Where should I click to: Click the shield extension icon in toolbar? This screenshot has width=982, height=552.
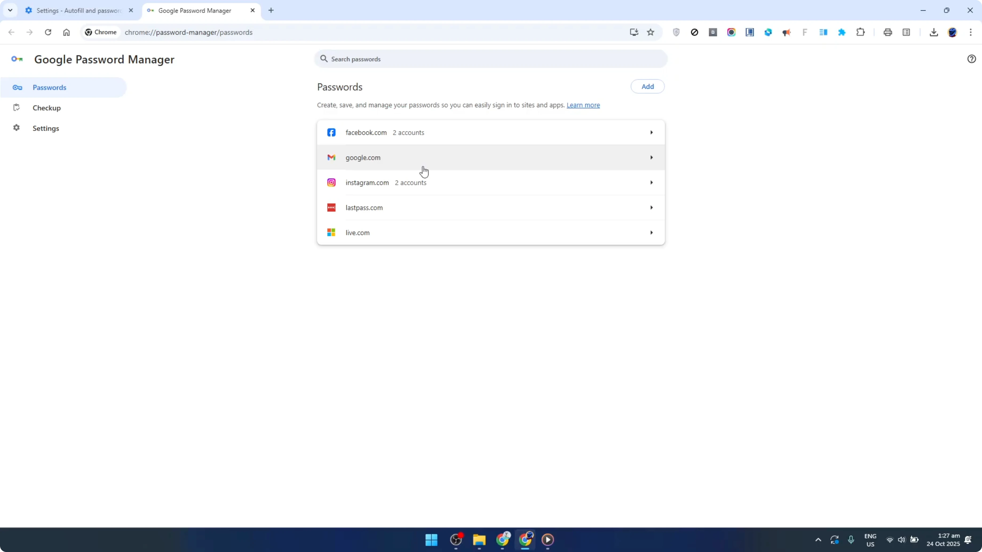676,32
